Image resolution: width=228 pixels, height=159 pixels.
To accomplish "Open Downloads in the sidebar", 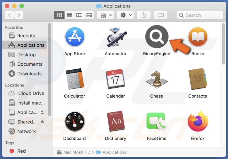I will coord(24,74).
